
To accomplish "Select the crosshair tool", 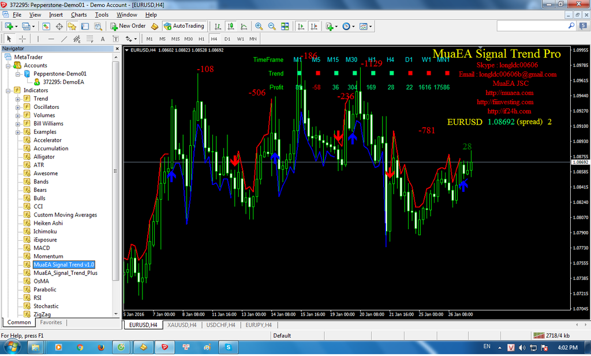I will pyautogui.click(x=23, y=39).
